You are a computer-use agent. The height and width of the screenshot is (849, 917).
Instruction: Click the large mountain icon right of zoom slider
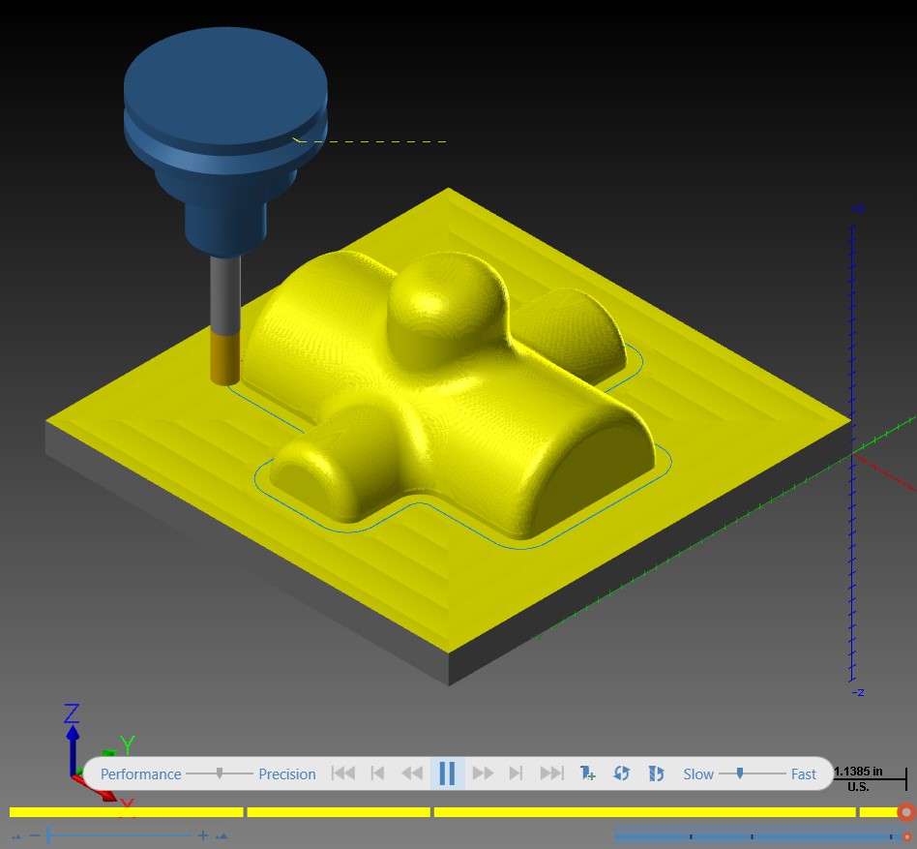pyautogui.click(x=222, y=836)
